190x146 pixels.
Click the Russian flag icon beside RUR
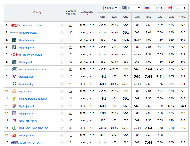(147, 8)
